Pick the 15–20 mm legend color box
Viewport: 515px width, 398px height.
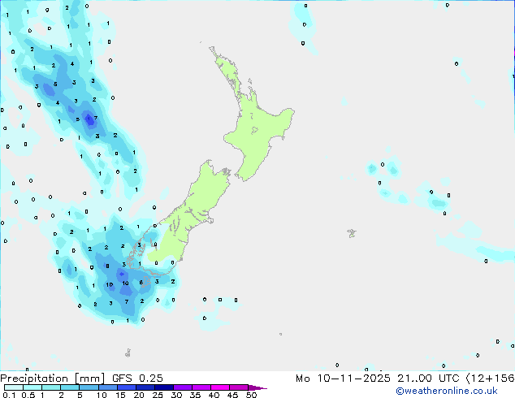127,387
